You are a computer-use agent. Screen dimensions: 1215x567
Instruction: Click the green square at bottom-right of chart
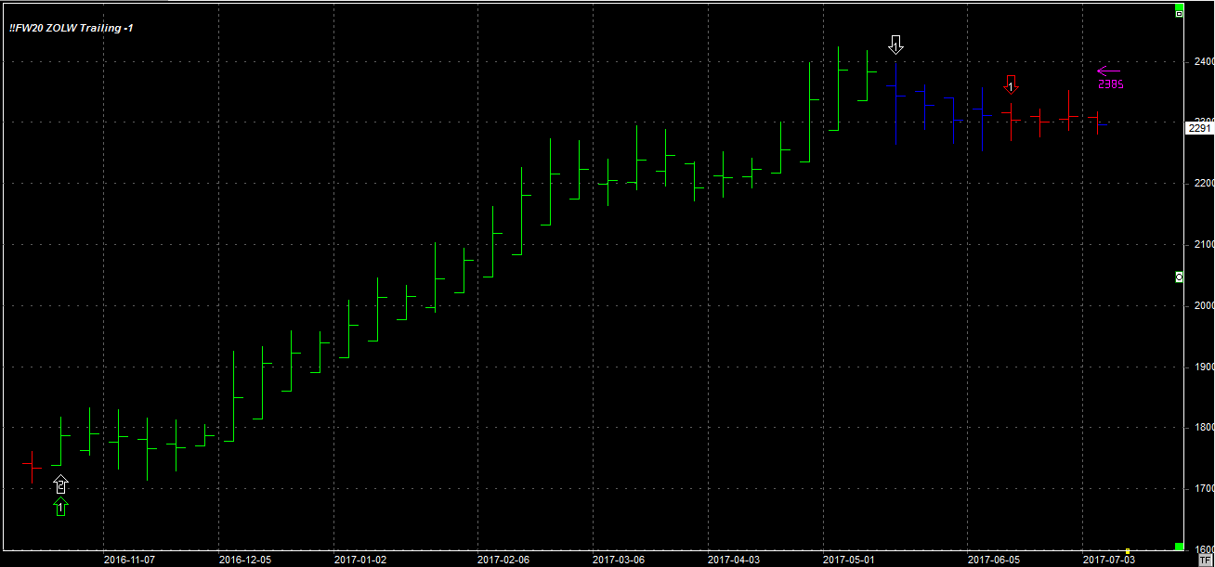point(1179,547)
